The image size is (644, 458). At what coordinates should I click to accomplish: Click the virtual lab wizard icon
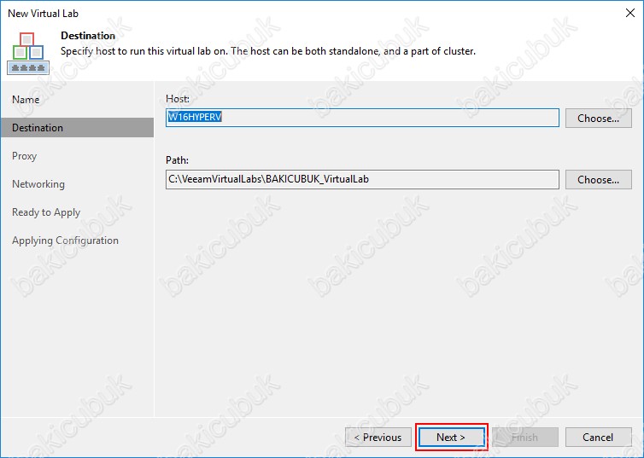pos(27,51)
